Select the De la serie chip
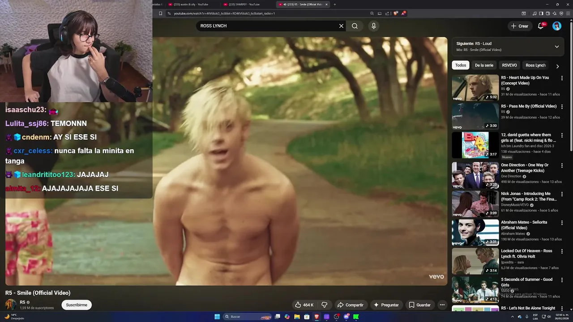This screenshot has height=322, width=573. tap(484, 65)
